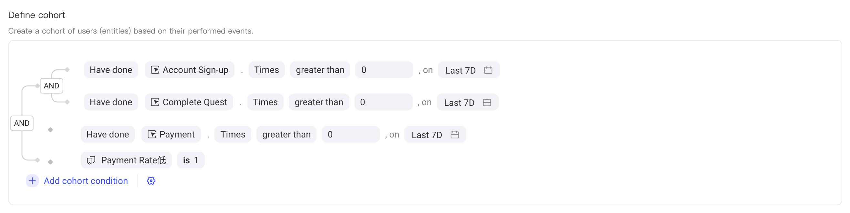Open 'Have done' dropdown for Account Sign-up
Image resolution: width=850 pixels, height=213 pixels.
(x=111, y=70)
